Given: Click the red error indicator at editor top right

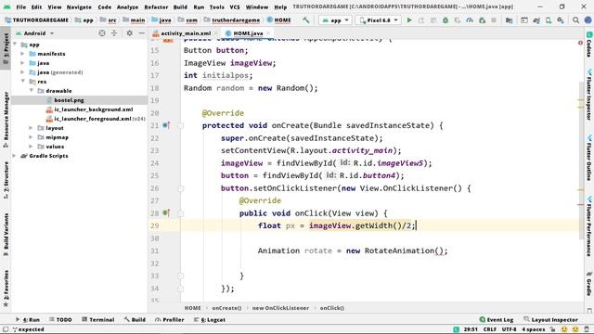Looking at the screenshot, I should coord(580,44).
